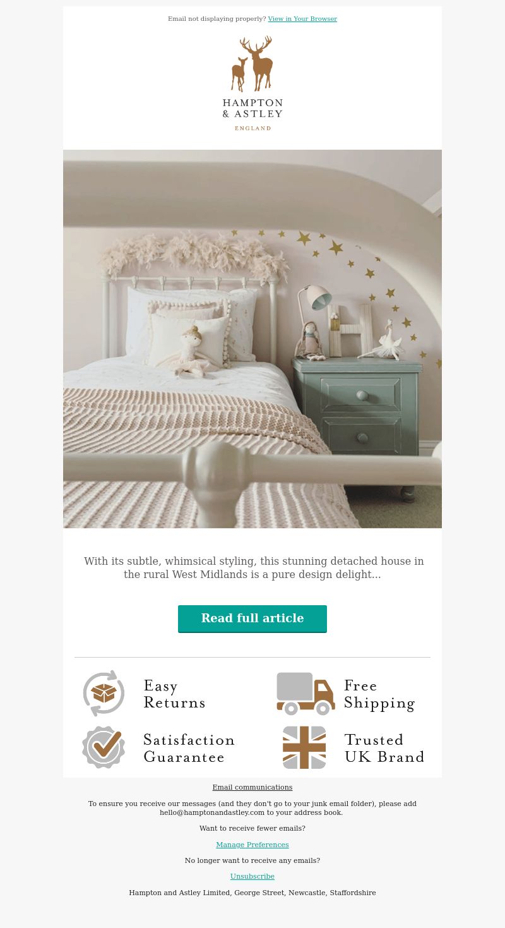Click the Satisfaction Guarantee checkmark badge icon
The height and width of the screenshot is (928, 505).
pyautogui.click(x=104, y=747)
